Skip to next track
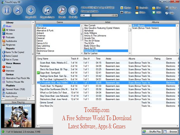This screenshot has width=180, height=135. pos(18,10)
